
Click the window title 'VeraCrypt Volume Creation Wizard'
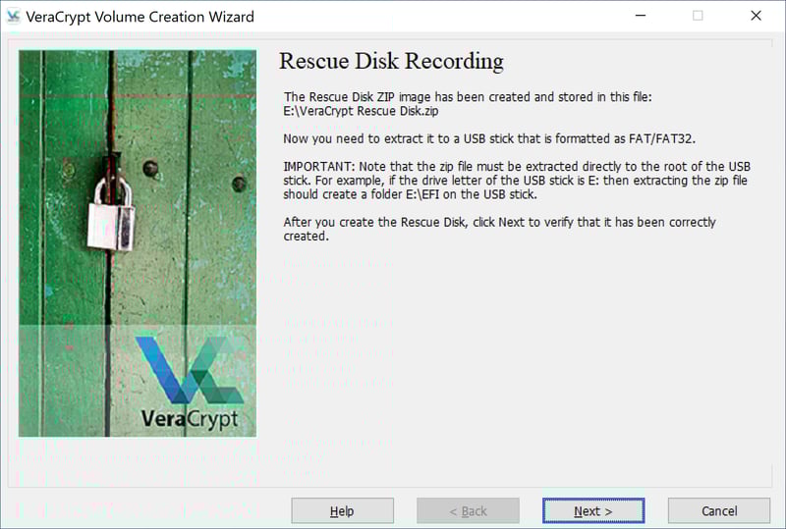[x=140, y=17]
